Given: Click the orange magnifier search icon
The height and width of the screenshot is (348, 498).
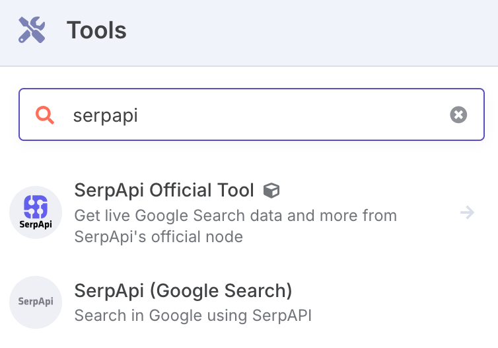Looking at the screenshot, I should coord(45,115).
